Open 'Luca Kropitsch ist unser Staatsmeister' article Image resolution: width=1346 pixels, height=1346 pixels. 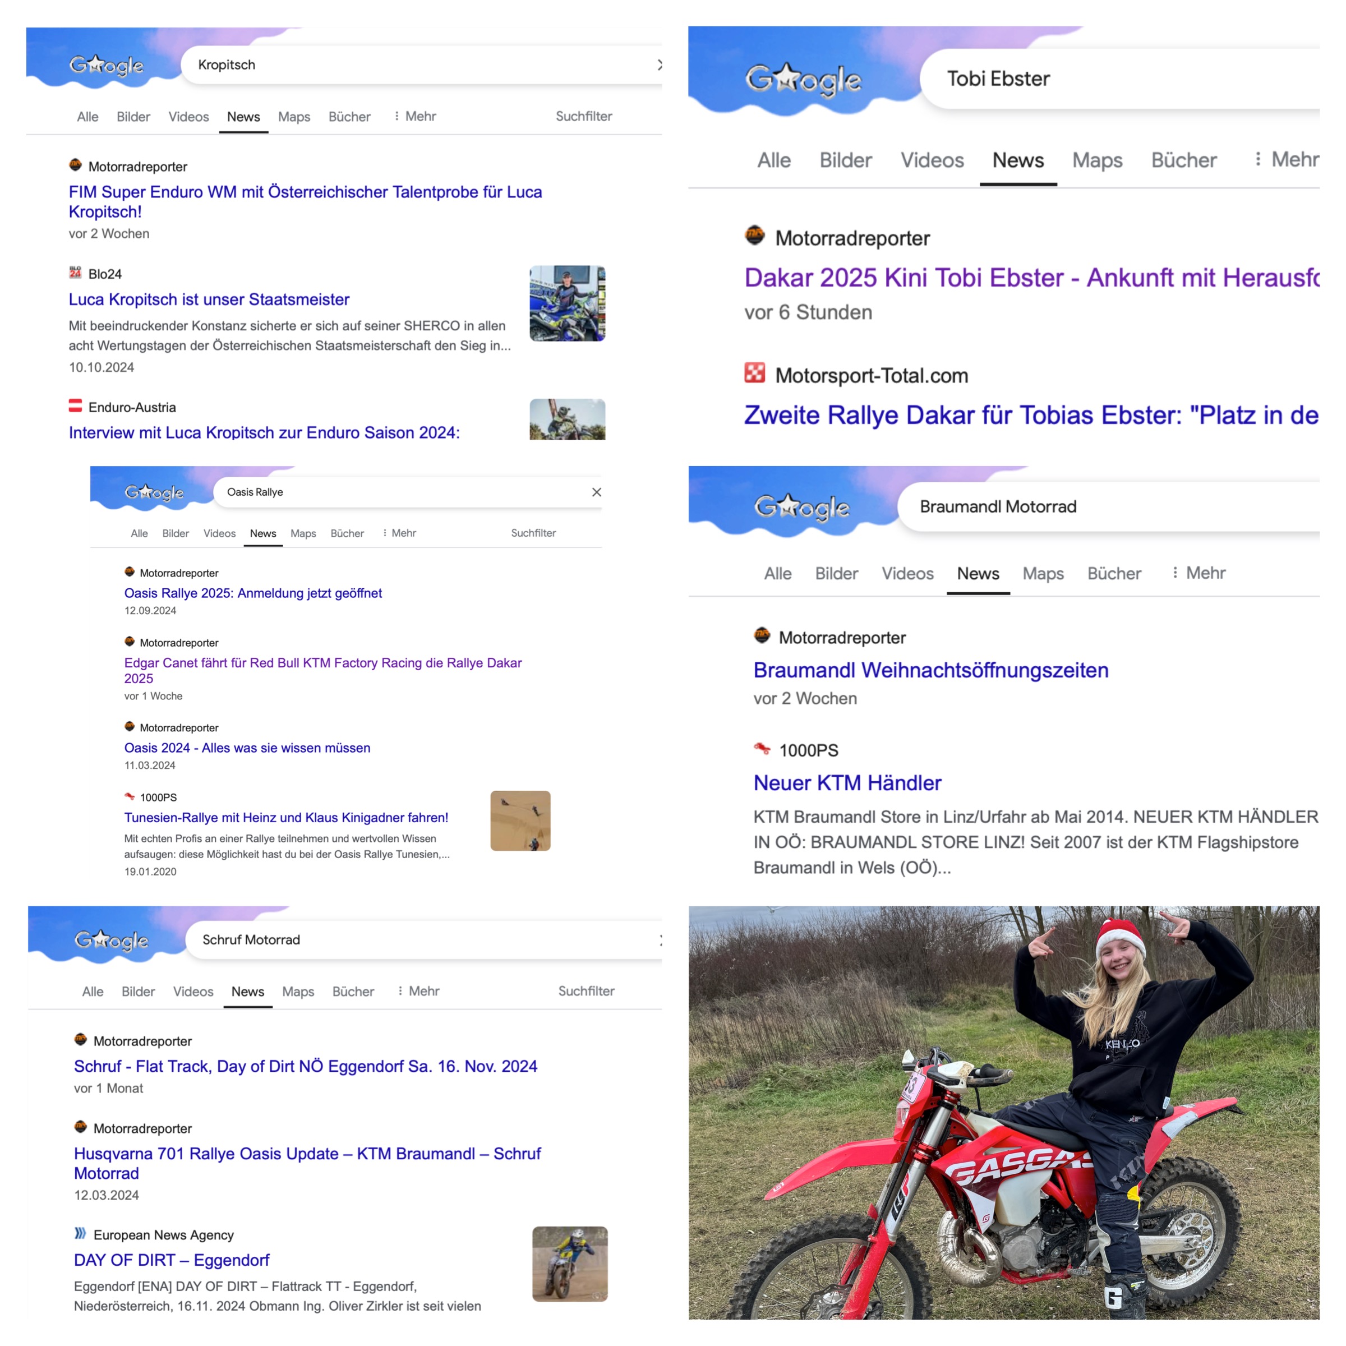tap(209, 299)
